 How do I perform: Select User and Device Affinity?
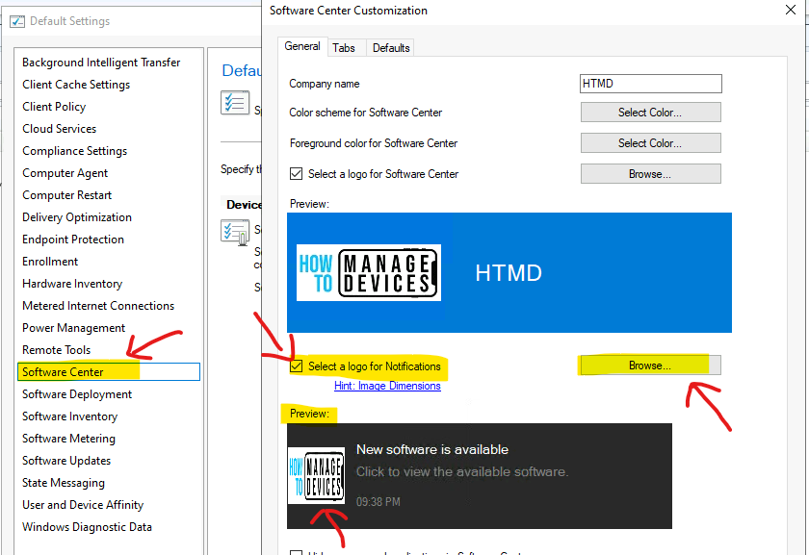click(x=83, y=506)
